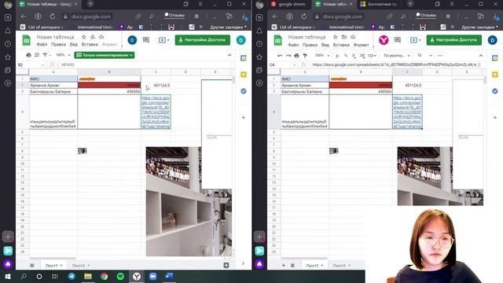Show more toolbar options in right window
503x283 pixels.
(440, 56)
